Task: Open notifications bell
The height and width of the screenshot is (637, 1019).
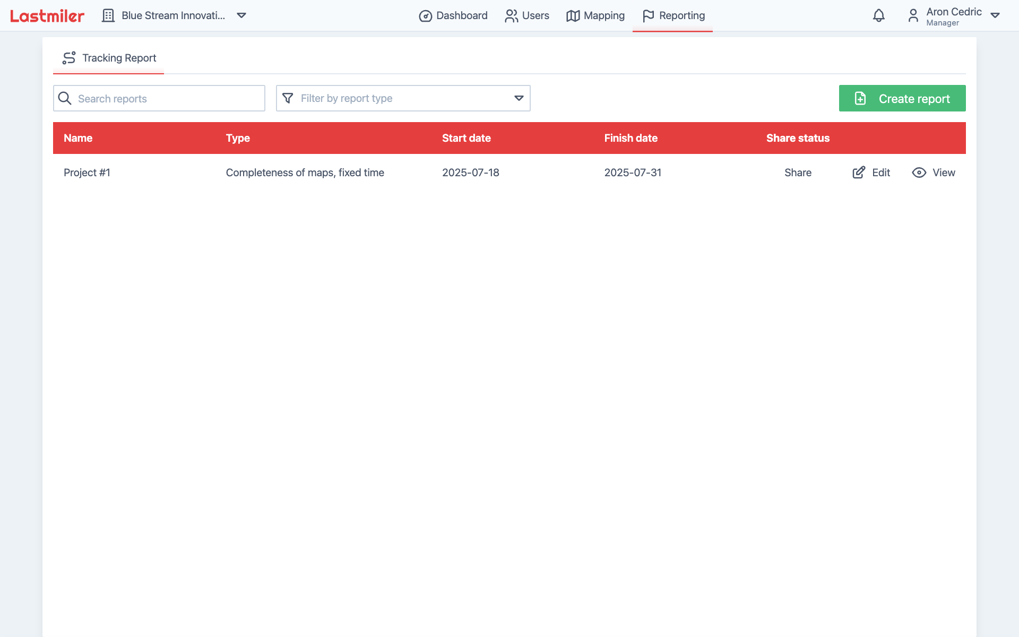Action: (879, 15)
